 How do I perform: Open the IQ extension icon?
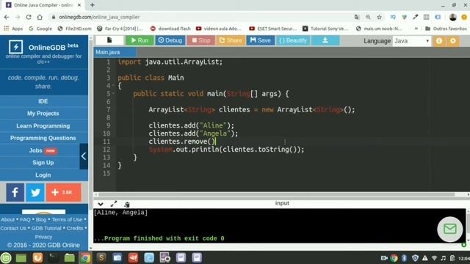(x=393, y=17)
